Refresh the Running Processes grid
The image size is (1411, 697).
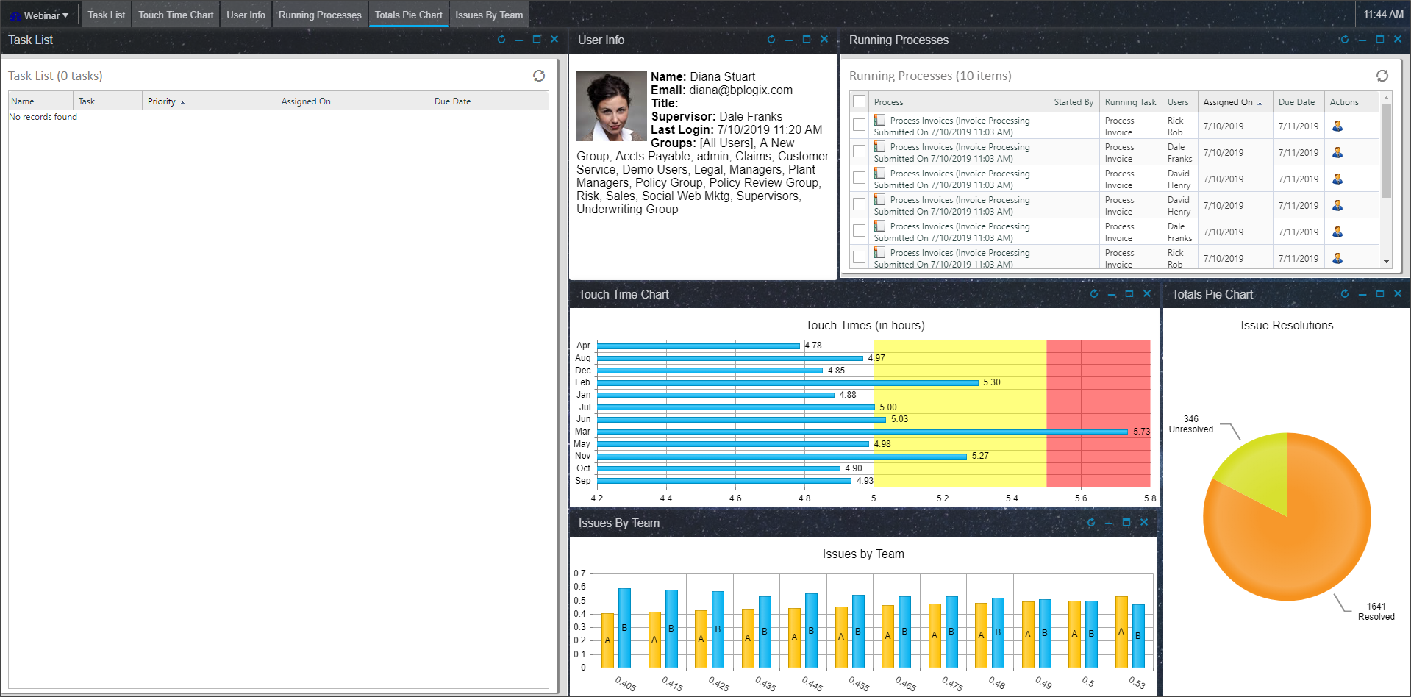[x=1382, y=76]
